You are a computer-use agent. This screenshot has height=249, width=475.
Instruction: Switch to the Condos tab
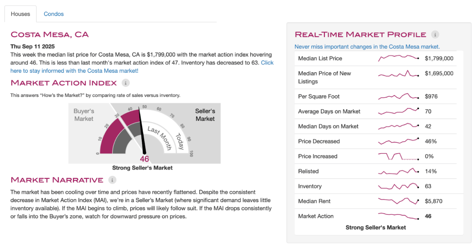tap(54, 14)
